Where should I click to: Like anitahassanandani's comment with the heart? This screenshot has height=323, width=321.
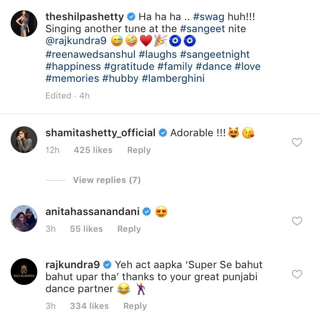[297, 221]
